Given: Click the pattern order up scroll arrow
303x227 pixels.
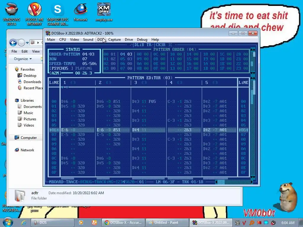Looking at the screenshot, I should coord(253,50).
